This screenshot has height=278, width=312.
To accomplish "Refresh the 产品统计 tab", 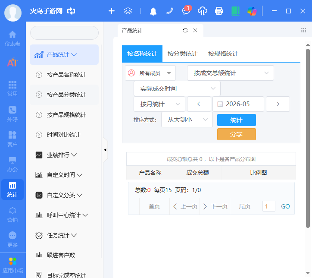I will pyautogui.click(x=185, y=30).
